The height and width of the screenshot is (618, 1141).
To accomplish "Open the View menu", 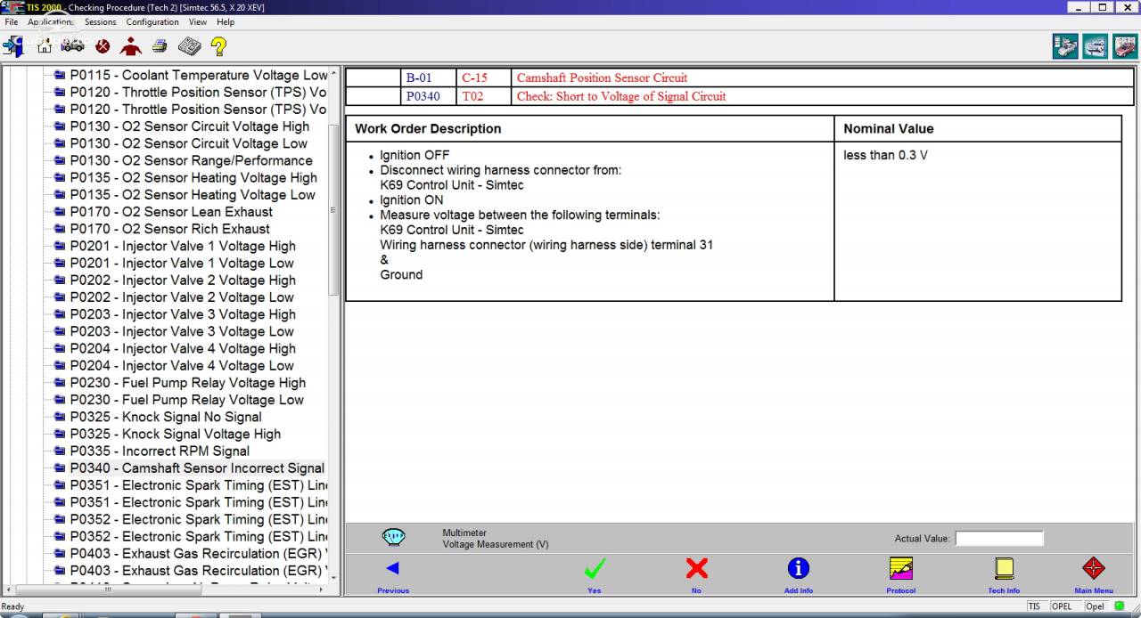I will pyautogui.click(x=198, y=21).
